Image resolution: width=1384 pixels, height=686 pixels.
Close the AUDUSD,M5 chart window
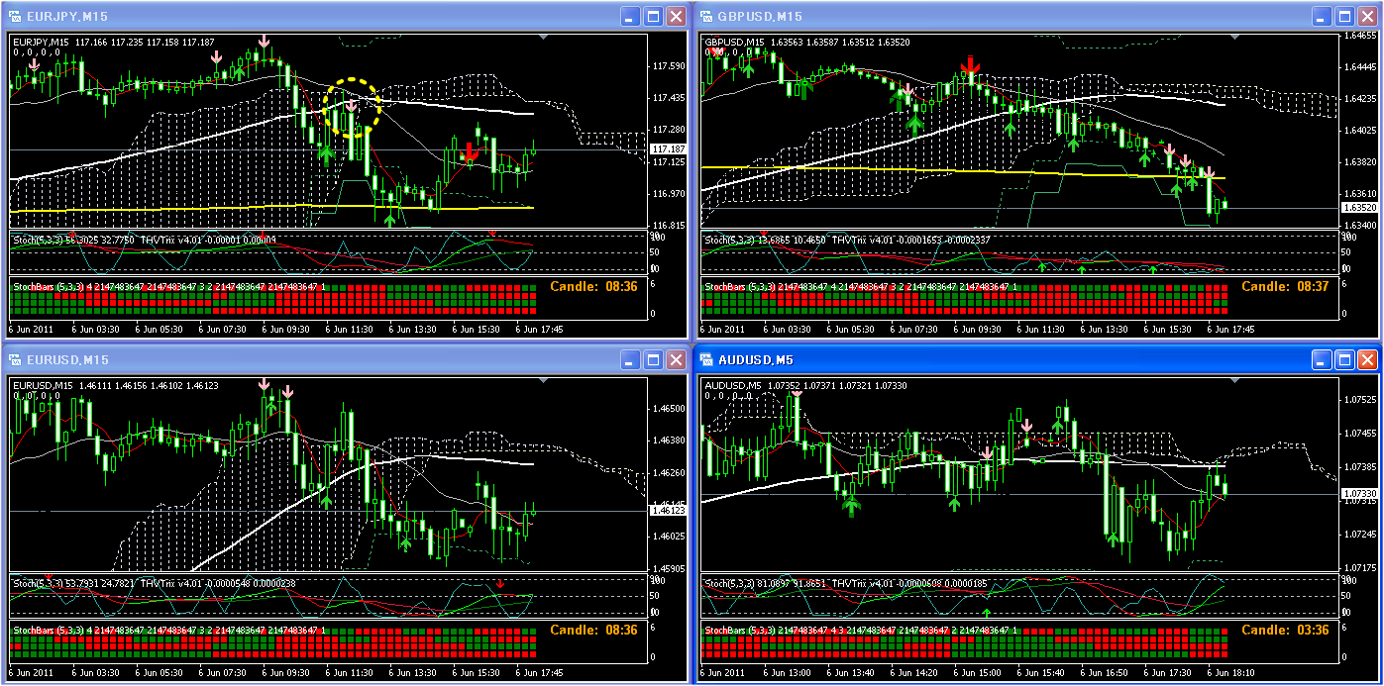pyautogui.click(x=1368, y=359)
